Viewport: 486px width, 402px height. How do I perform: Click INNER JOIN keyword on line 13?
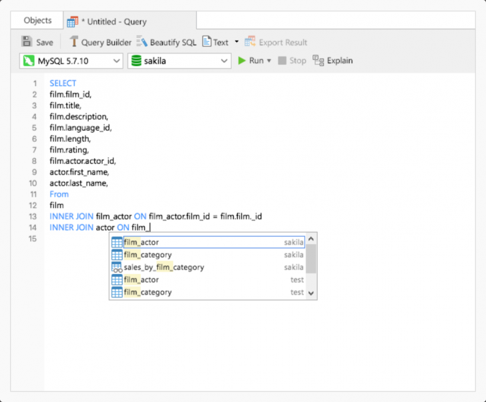(x=71, y=216)
